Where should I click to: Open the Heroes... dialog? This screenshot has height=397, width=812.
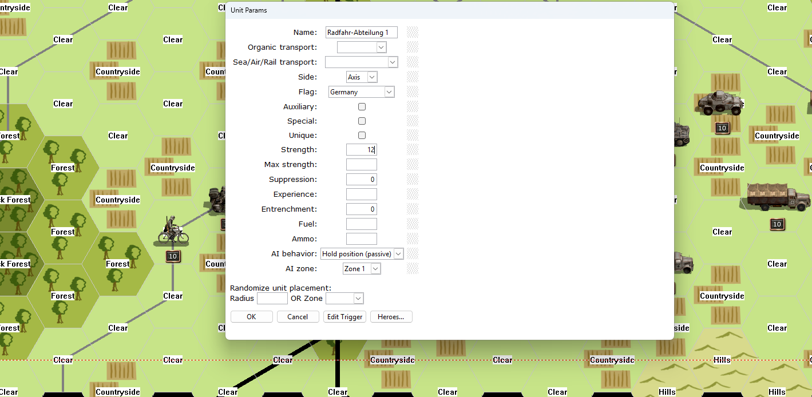[391, 317]
